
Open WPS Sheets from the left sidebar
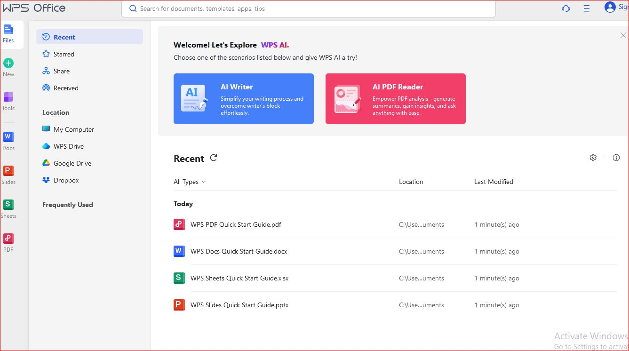pyautogui.click(x=8, y=207)
